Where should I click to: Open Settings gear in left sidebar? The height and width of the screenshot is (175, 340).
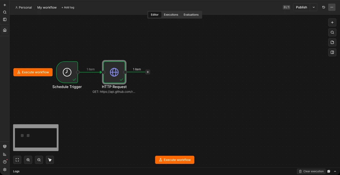pyautogui.click(x=5, y=169)
